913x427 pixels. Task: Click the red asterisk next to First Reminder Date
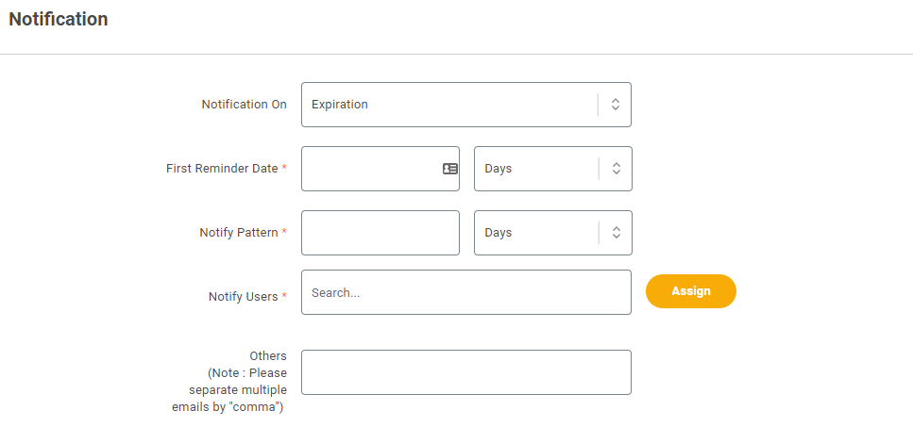coord(284,168)
